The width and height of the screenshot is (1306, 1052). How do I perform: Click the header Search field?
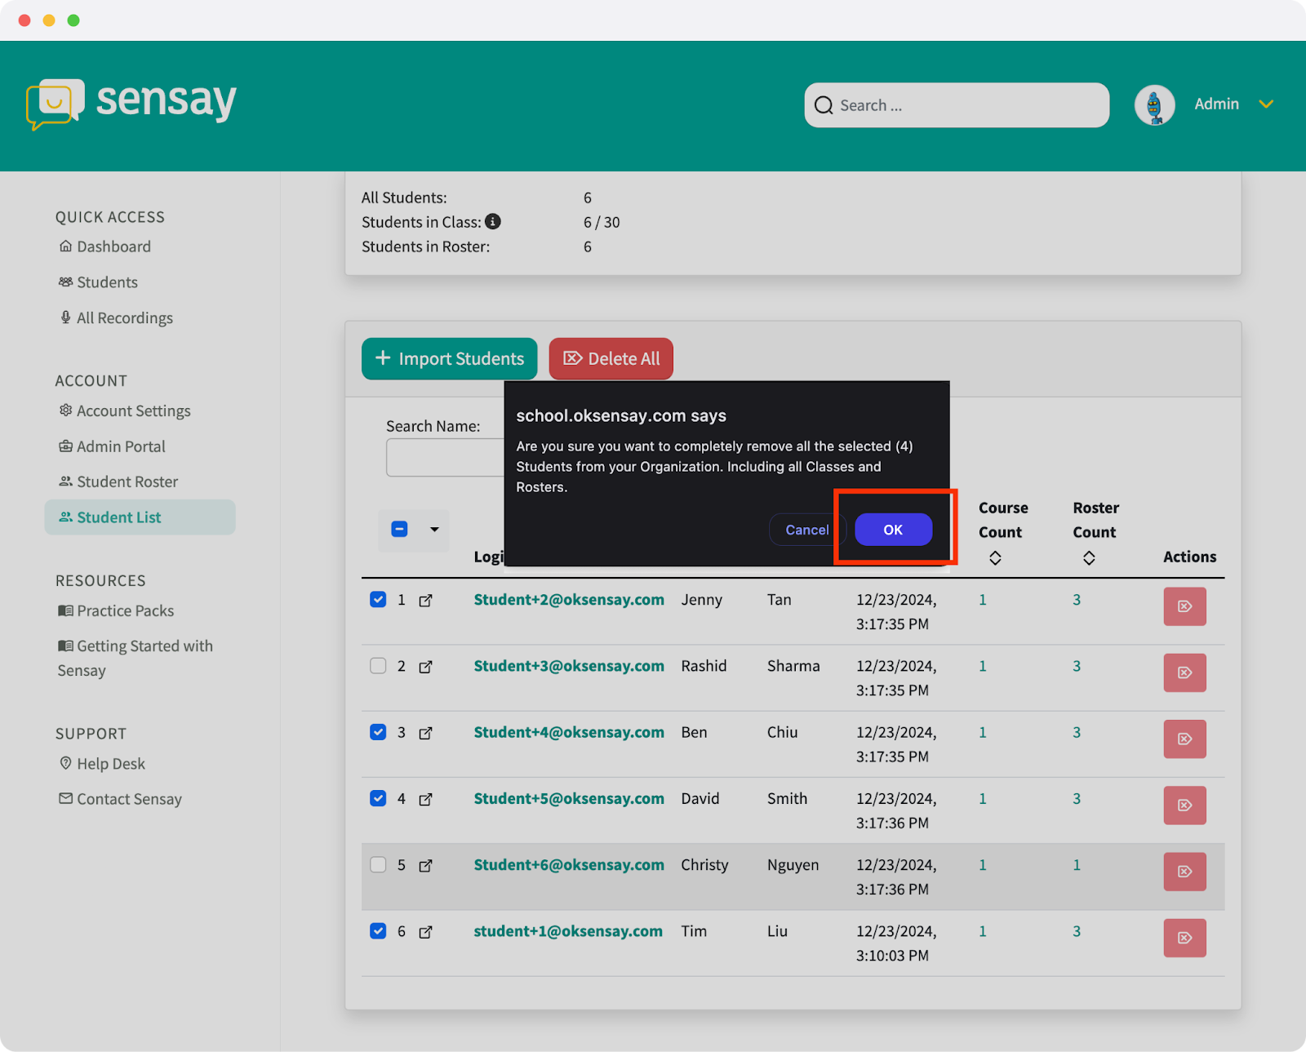957,105
